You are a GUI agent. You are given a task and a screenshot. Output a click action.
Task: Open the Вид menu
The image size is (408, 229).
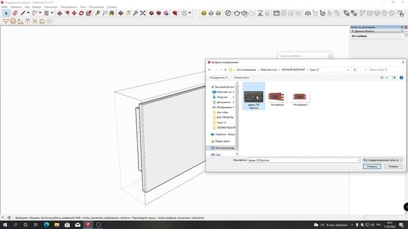(x=27, y=7)
